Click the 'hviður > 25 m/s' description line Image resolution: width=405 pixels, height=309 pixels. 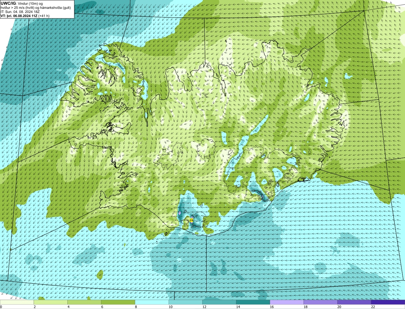click(x=36, y=7)
